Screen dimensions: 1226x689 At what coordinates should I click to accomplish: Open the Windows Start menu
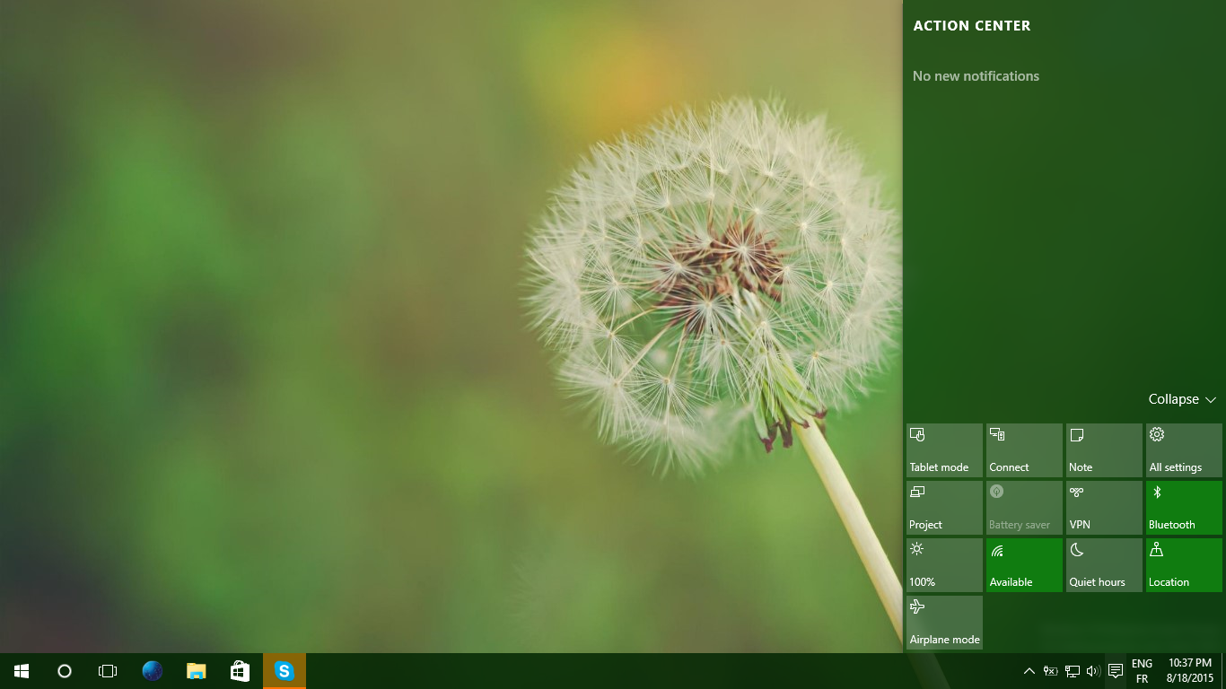click(22, 671)
